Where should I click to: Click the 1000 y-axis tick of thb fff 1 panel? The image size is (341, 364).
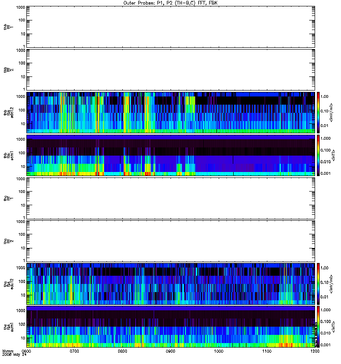(x=20, y=7)
